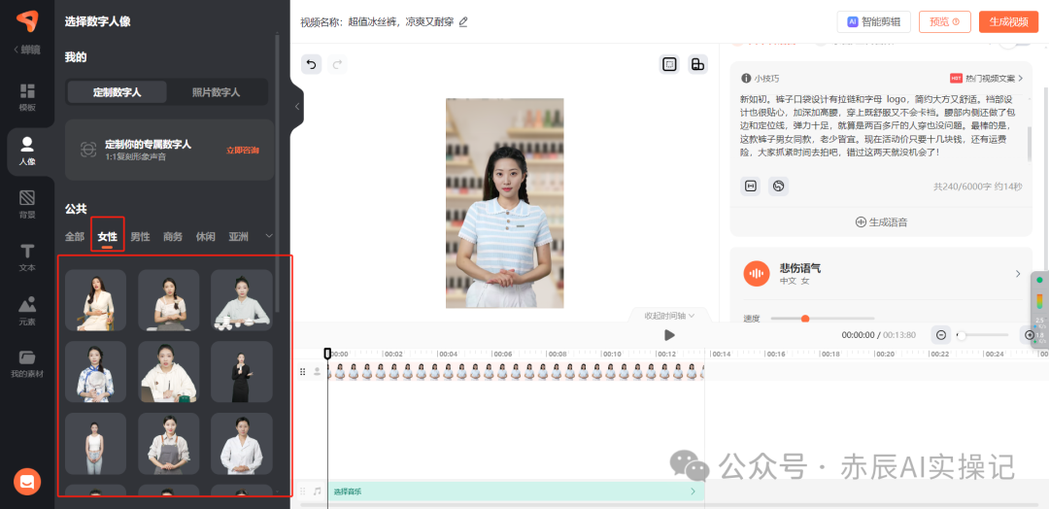Select the 全部 category tab
Viewport: 1049px width, 509px height.
[x=74, y=236]
